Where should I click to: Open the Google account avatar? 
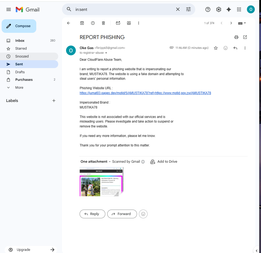[251, 9]
